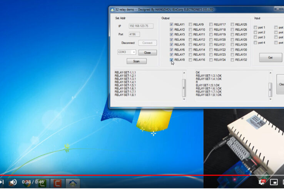
Task: Open video quality settings gear
Action: click(x=262, y=182)
